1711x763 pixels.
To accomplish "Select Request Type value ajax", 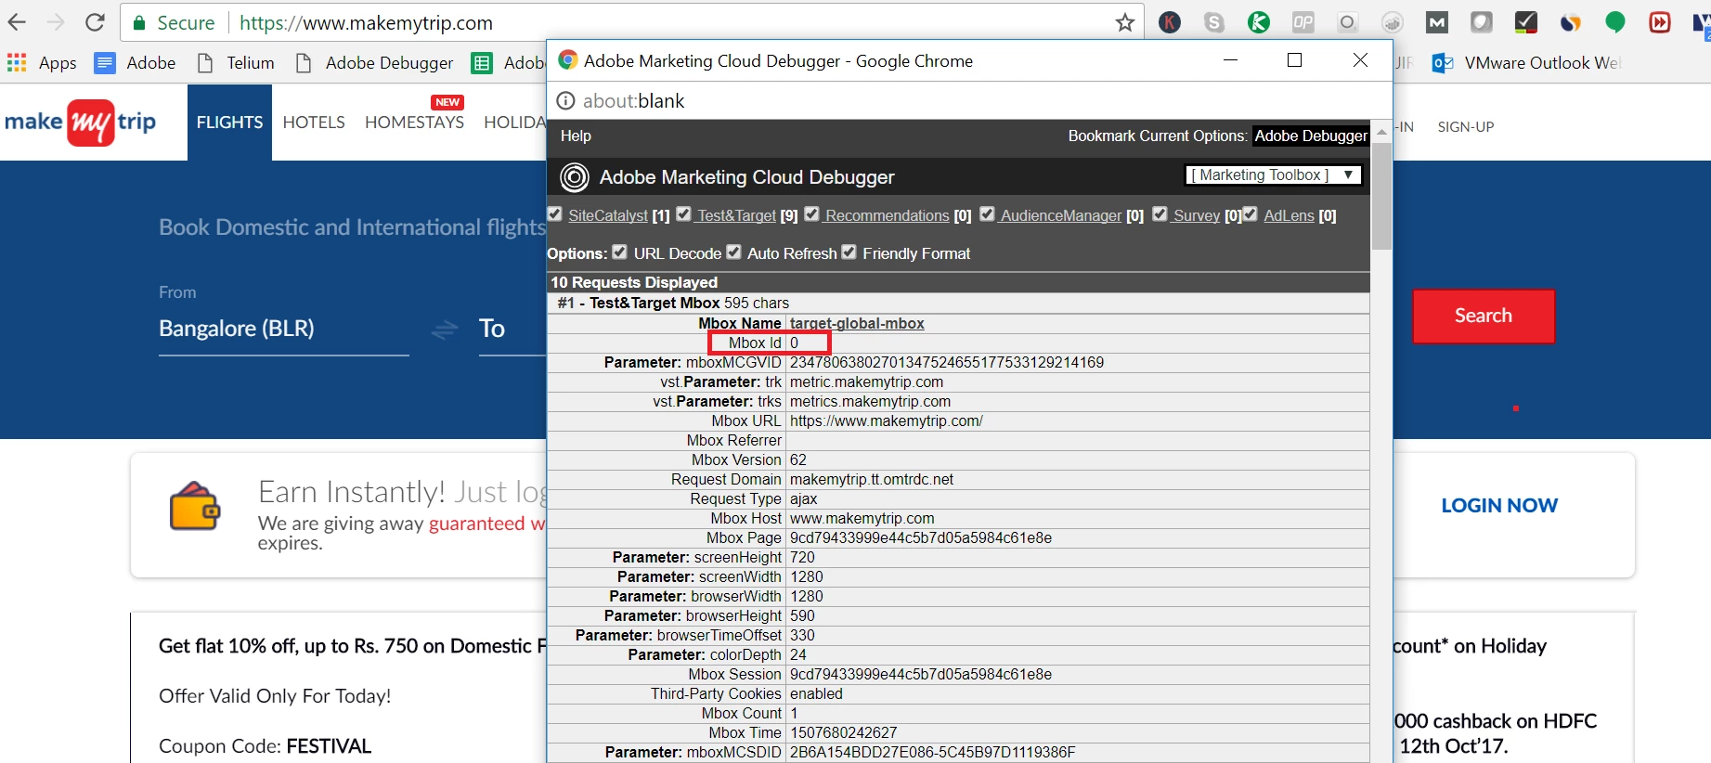I will 803,498.
